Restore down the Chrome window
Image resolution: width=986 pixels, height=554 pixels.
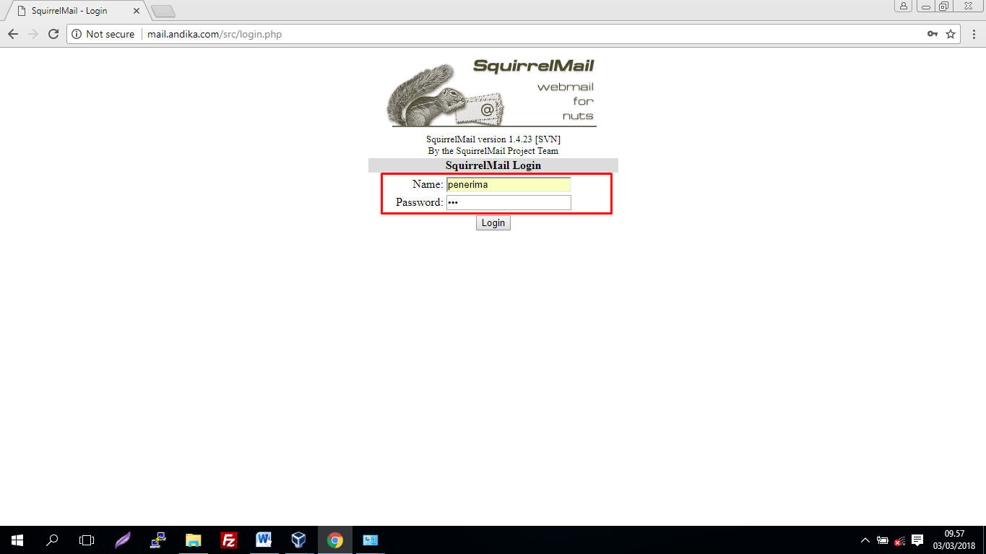pos(944,7)
